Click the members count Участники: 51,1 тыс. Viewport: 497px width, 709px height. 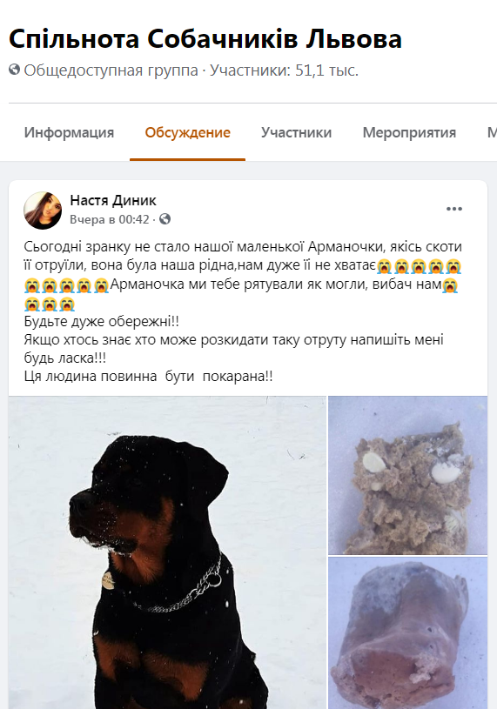click(284, 70)
